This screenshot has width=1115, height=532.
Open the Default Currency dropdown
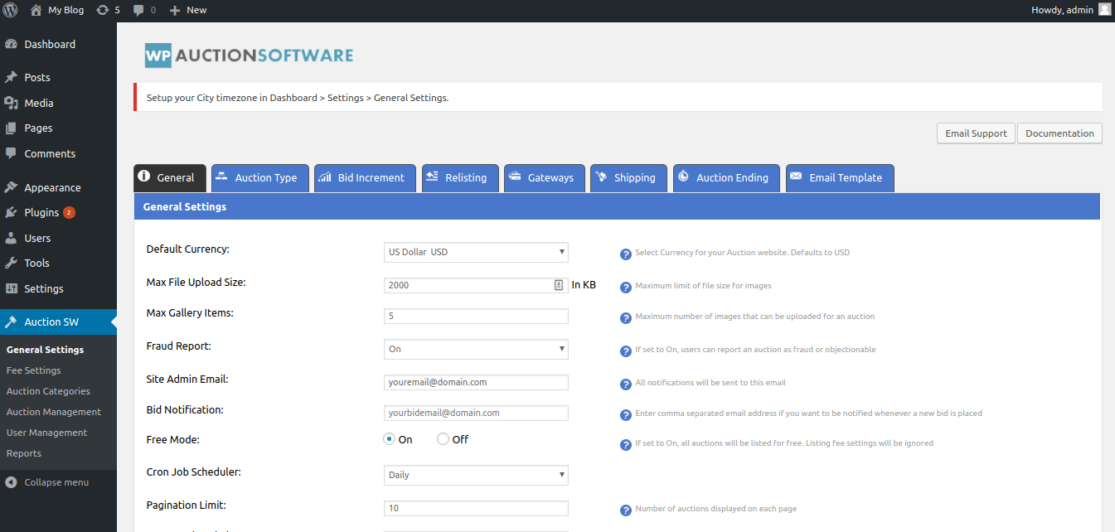coord(476,252)
